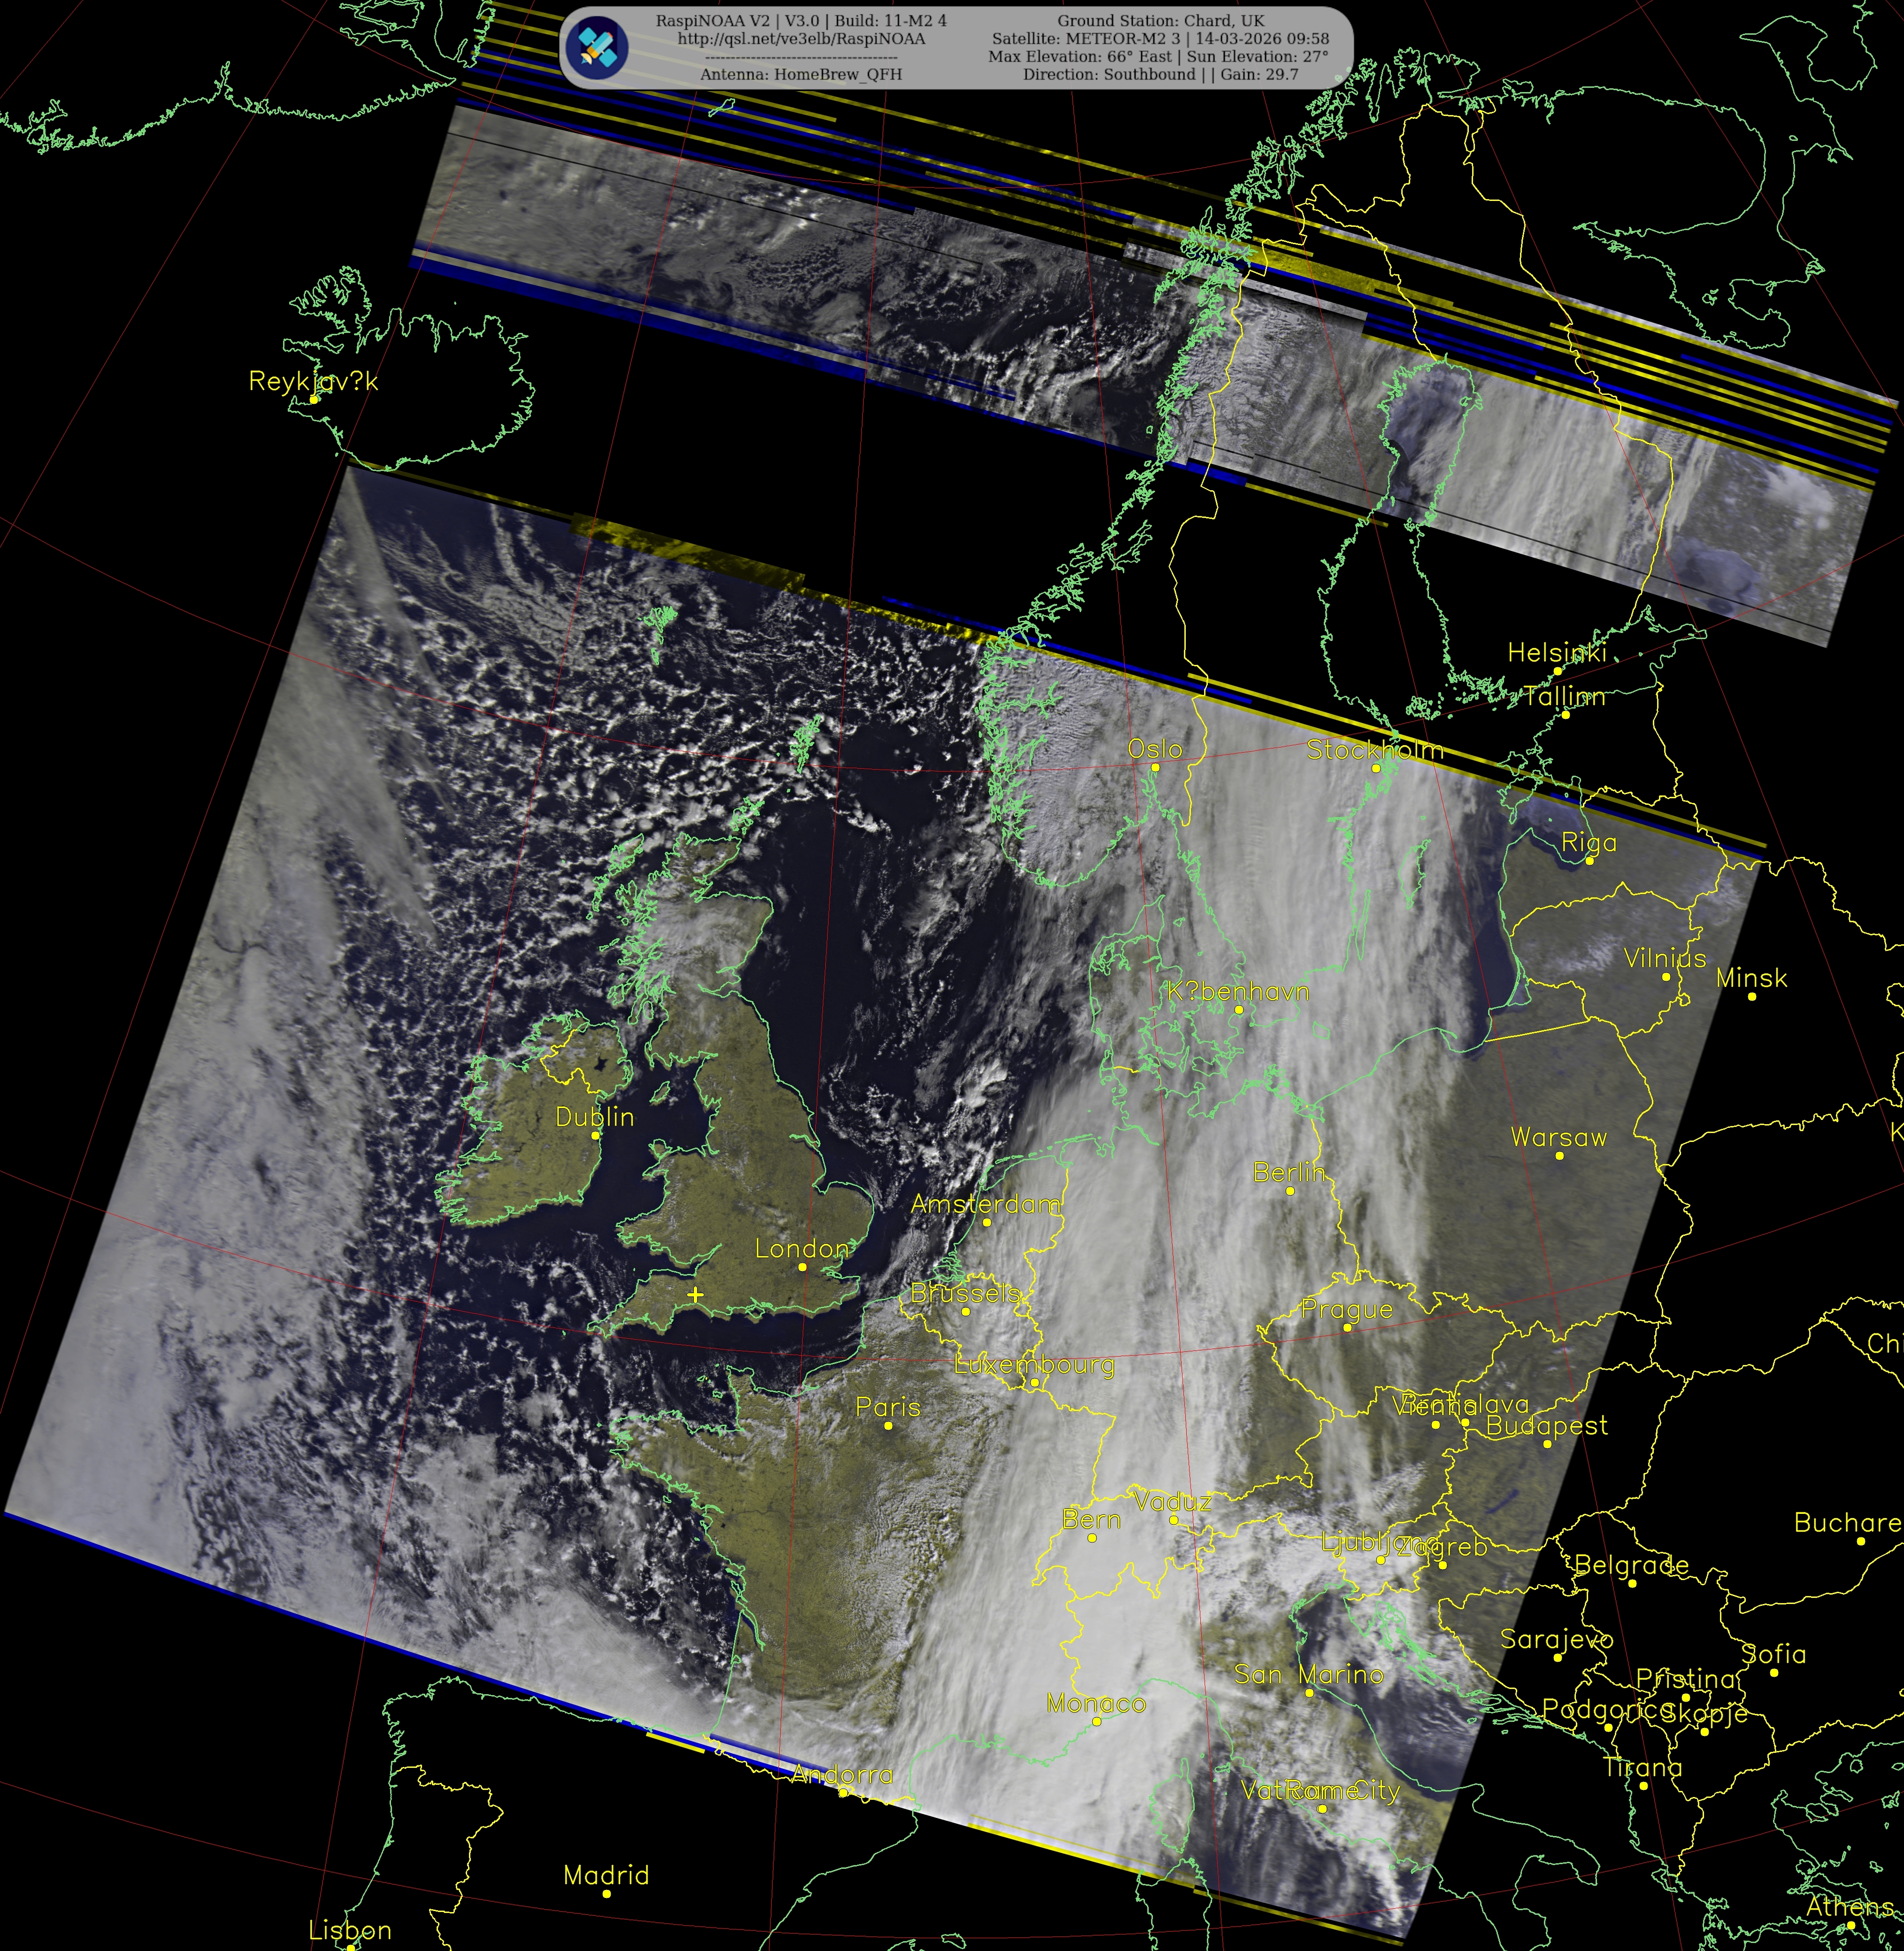
Task: Click the Amsterdam map label
Action: (986, 1203)
